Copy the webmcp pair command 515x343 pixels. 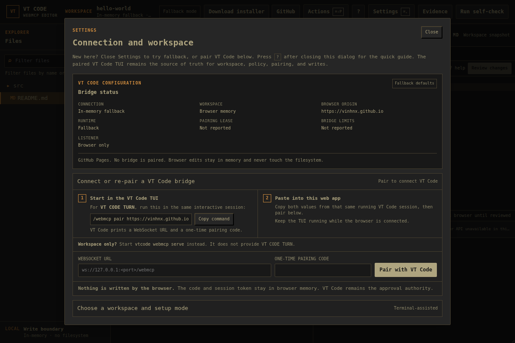tap(214, 219)
